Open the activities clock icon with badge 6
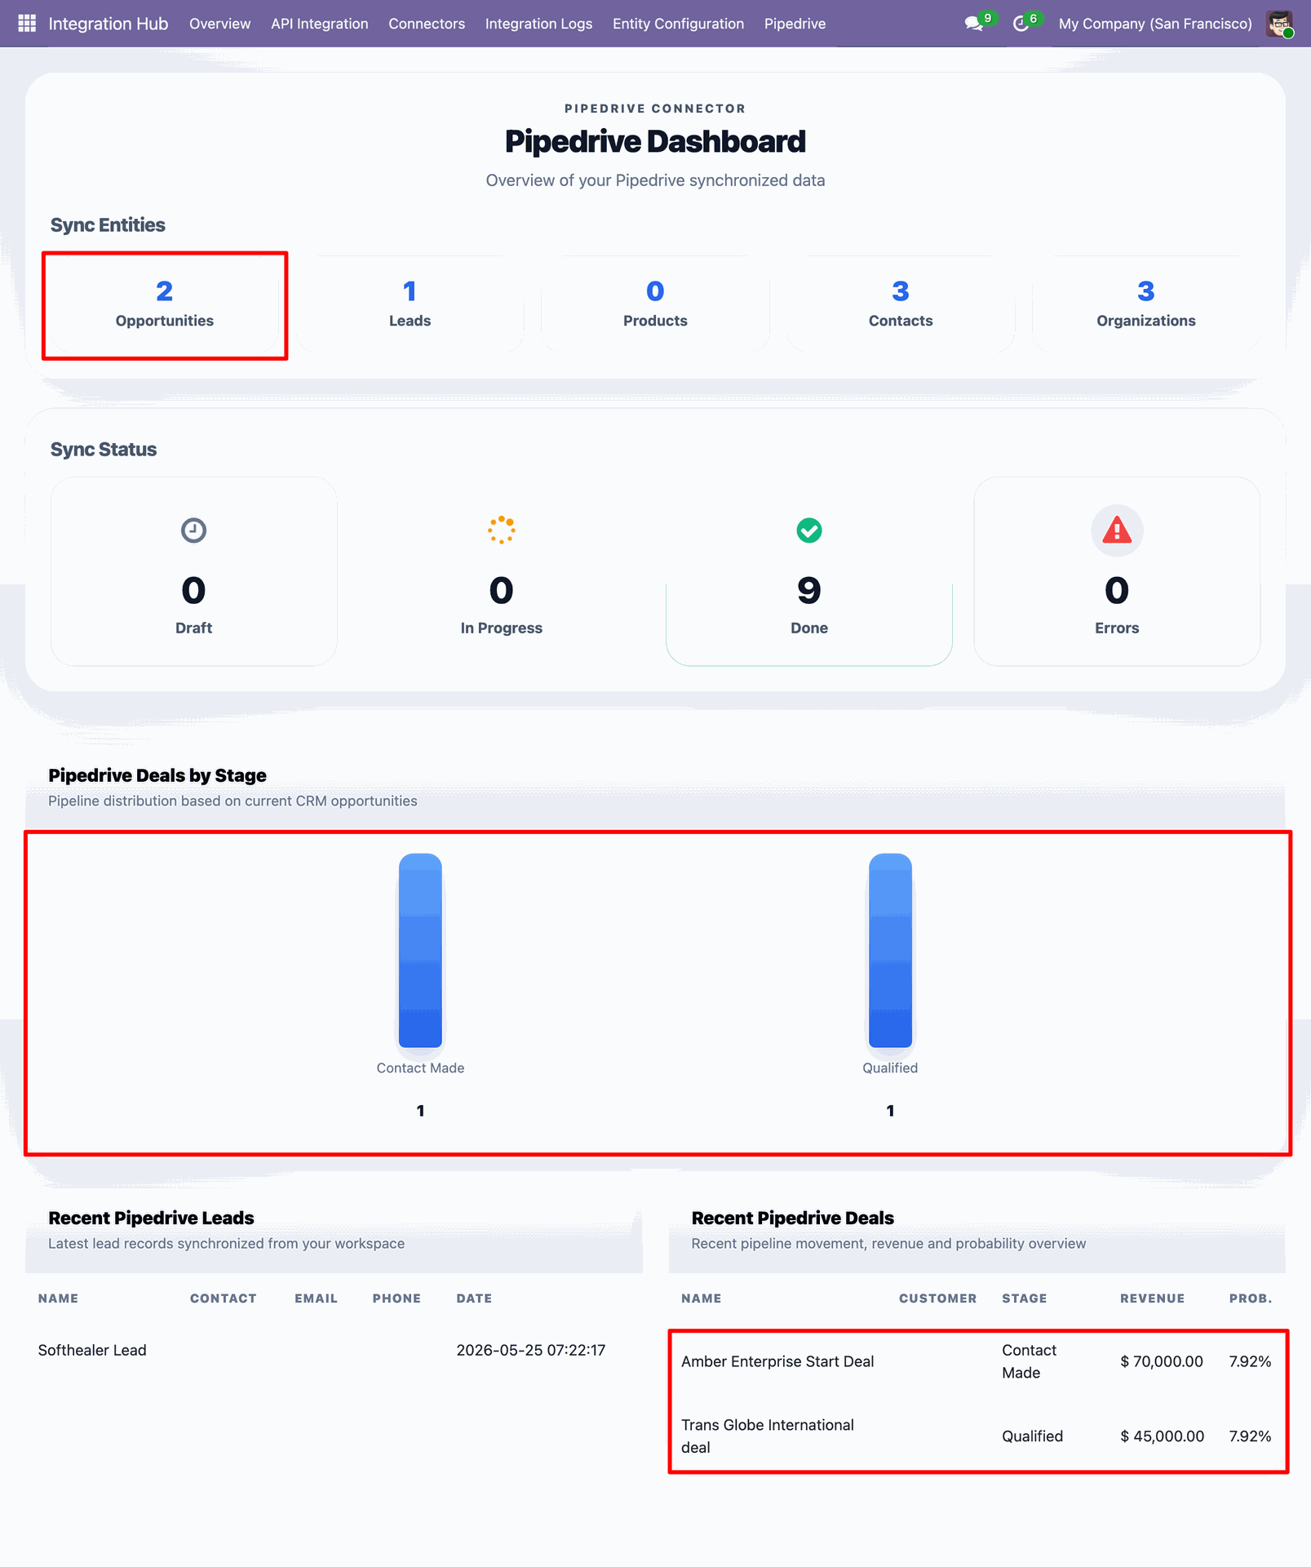Screen dimensions: 1311x1567 coord(1021,24)
